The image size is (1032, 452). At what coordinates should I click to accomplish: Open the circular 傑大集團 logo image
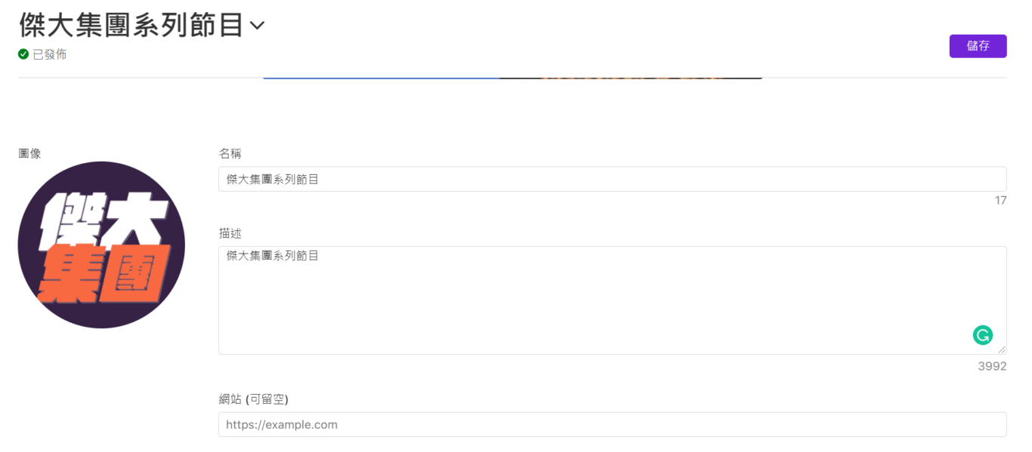pyautogui.click(x=101, y=244)
